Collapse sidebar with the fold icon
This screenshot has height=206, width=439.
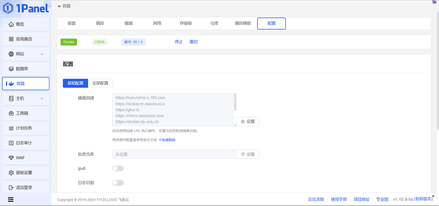[x=11, y=199]
